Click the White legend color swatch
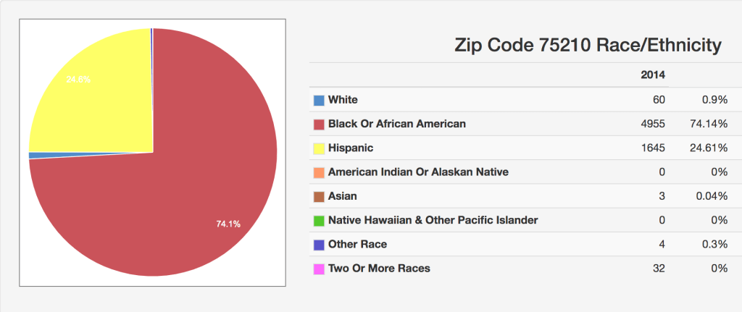The width and height of the screenshot is (742, 312). tap(319, 100)
